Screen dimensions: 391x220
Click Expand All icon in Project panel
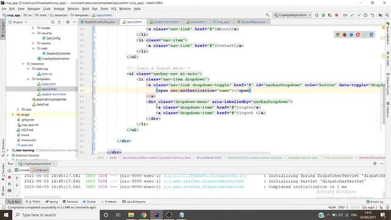tap(59, 22)
